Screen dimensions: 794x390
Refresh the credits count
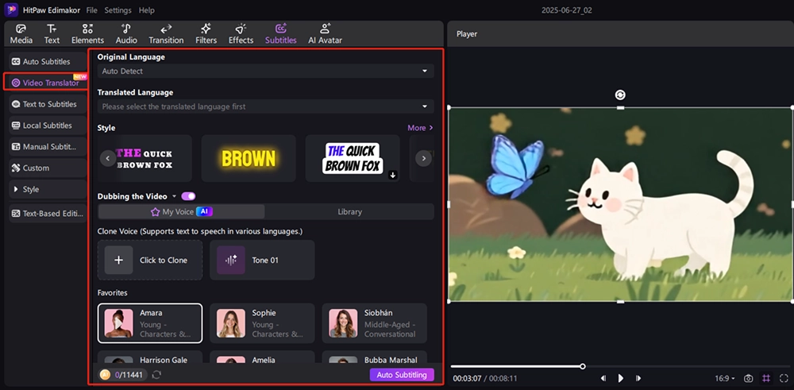point(156,375)
